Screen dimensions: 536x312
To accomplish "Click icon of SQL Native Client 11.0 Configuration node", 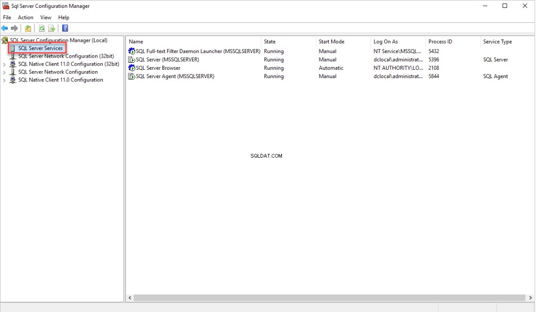I will (x=13, y=80).
